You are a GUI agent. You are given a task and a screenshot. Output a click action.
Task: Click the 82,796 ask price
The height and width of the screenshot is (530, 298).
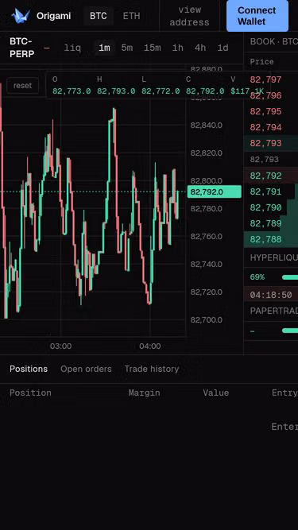(266, 95)
